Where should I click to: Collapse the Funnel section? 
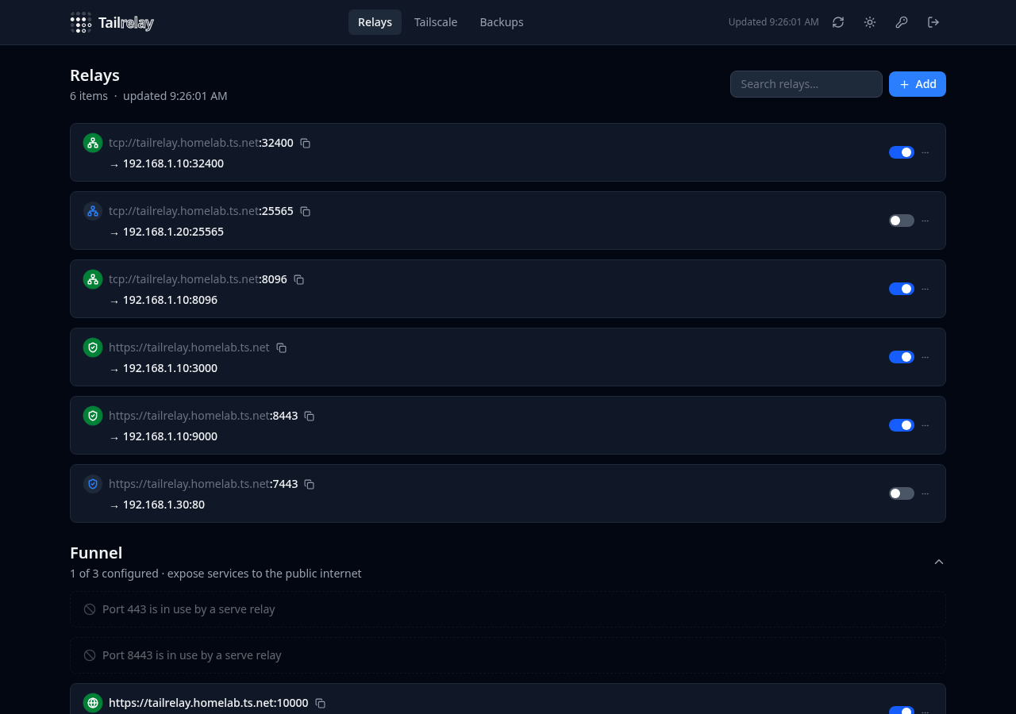coord(939,562)
